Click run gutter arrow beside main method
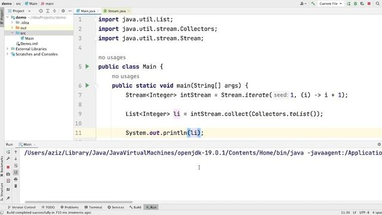 coord(87,85)
